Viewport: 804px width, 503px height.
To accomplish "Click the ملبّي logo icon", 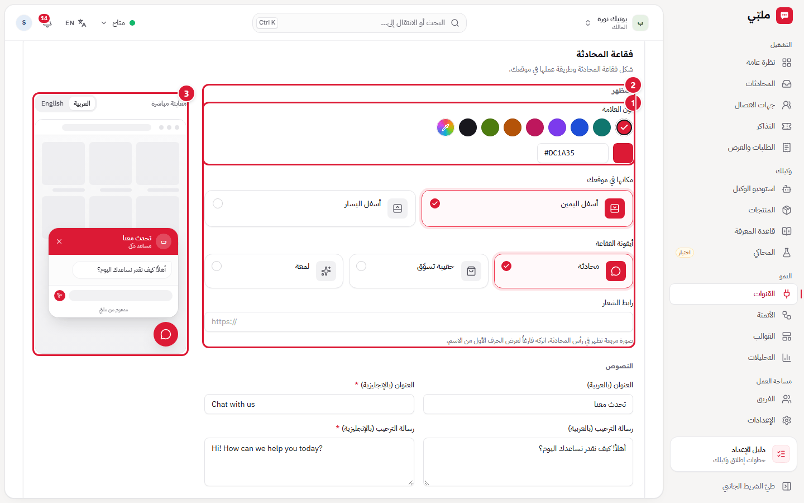I will click(x=784, y=16).
